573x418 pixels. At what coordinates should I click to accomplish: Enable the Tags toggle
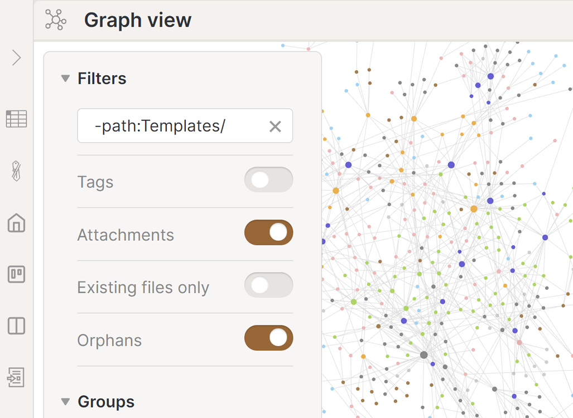268,179
